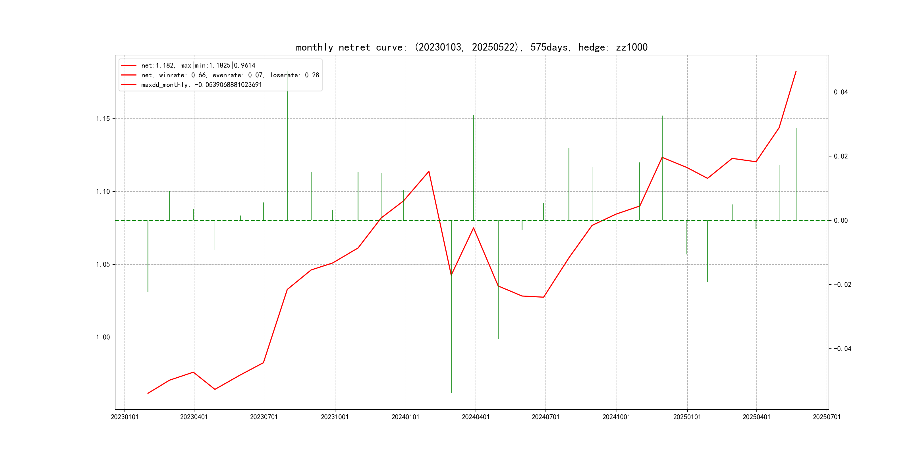
Task: Click the 20240401 x-axis label
Action: [x=476, y=417]
